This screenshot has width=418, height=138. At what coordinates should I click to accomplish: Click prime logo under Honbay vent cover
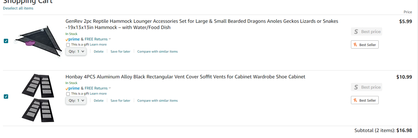point(73,88)
